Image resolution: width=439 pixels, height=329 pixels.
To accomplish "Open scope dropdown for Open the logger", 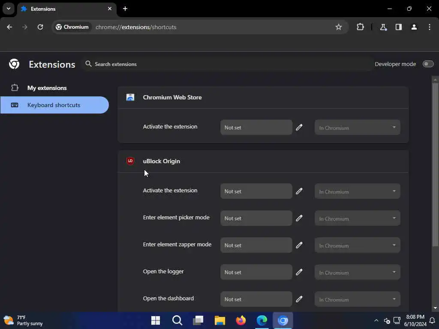I will 357,272.
